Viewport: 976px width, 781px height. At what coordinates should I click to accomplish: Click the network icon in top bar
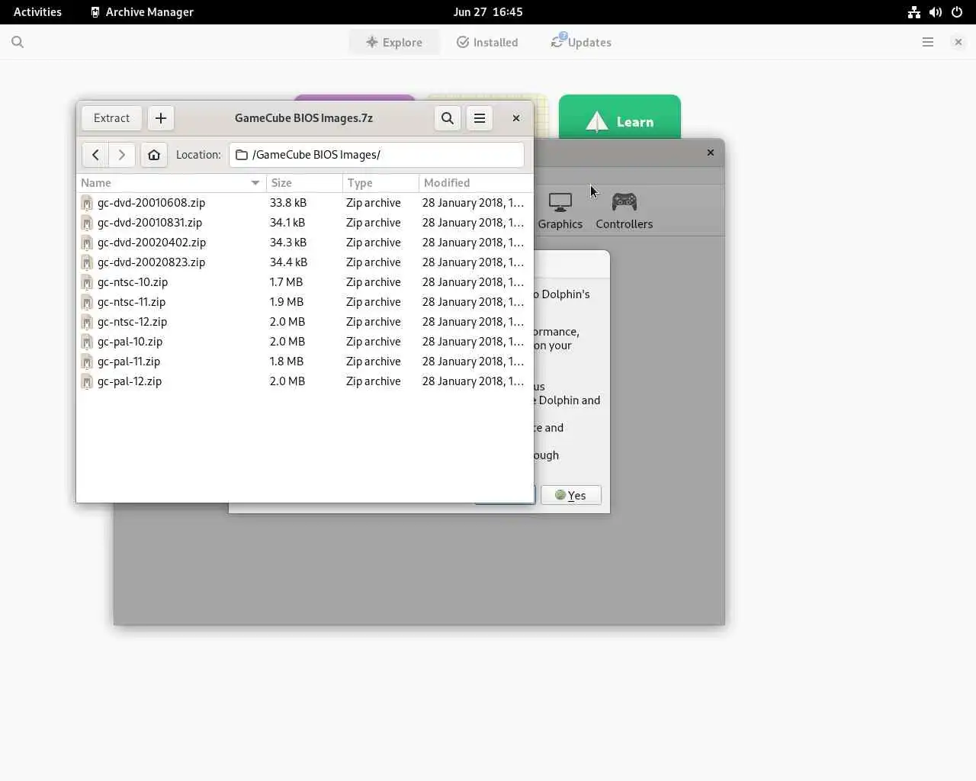tap(914, 12)
